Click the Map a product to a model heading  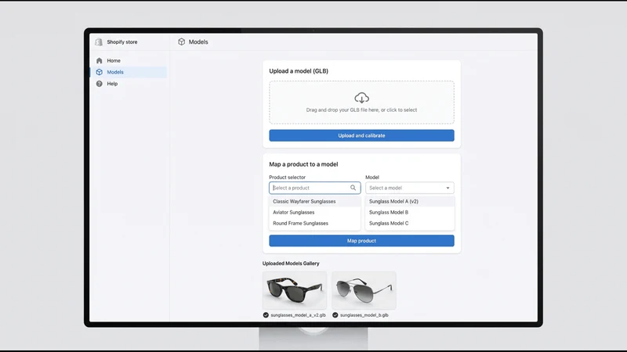(x=303, y=164)
